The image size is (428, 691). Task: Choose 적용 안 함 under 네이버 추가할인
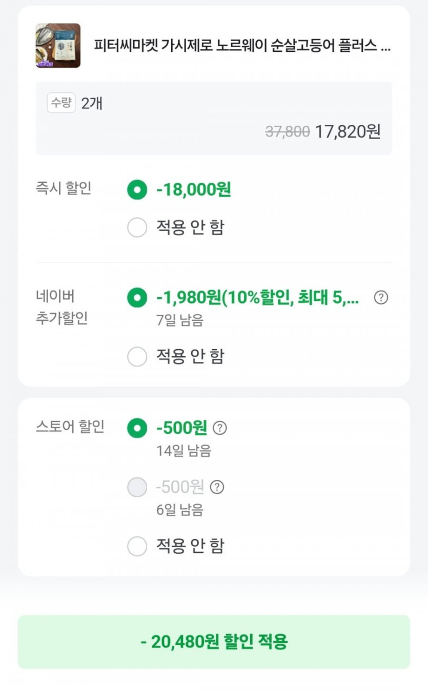pyautogui.click(x=137, y=356)
